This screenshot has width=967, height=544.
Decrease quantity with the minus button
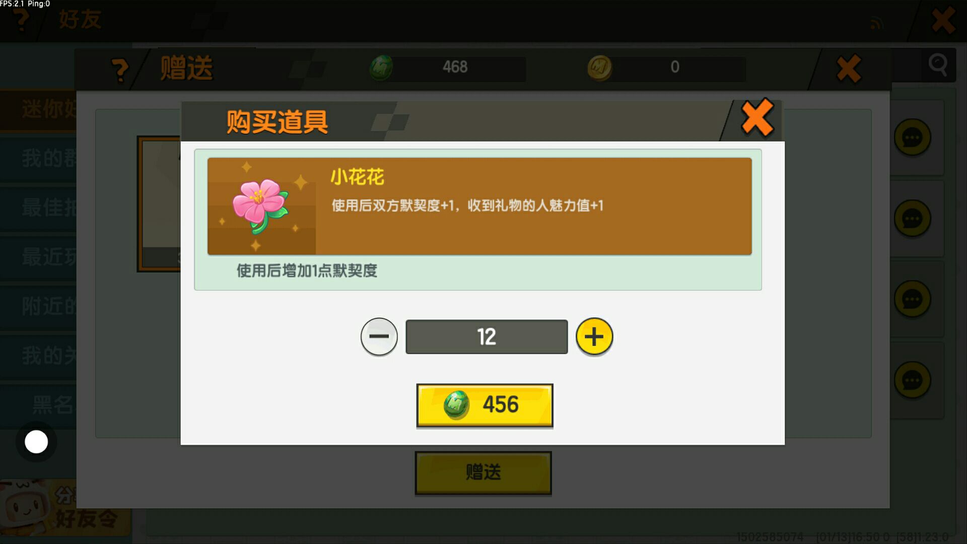[x=379, y=336]
